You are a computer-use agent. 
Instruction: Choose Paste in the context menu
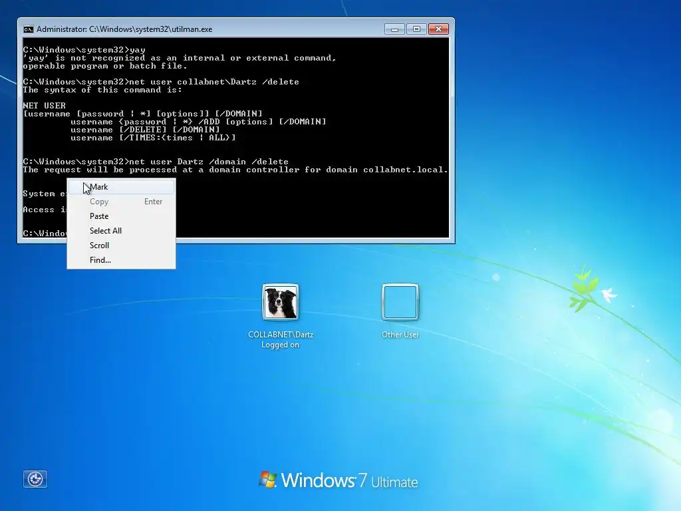point(121,216)
